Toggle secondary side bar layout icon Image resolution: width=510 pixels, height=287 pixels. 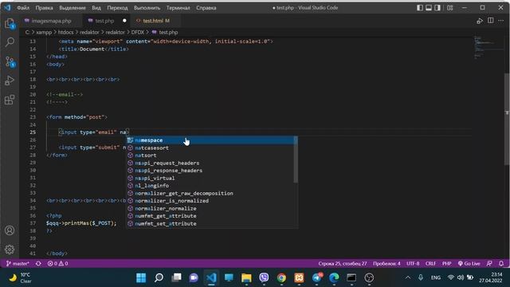[437, 7]
